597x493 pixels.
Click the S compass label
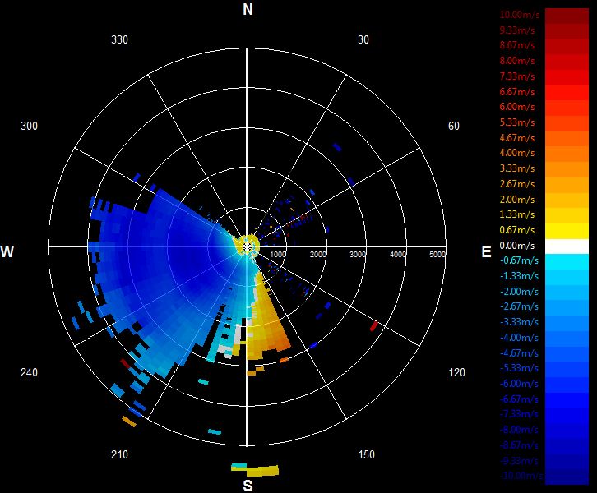(x=248, y=486)
